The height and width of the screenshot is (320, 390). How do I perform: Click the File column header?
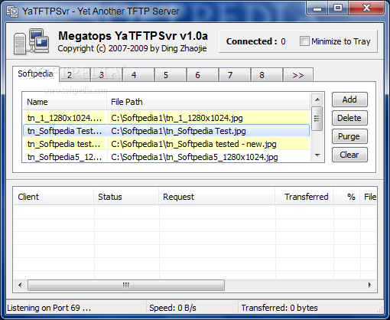(x=369, y=197)
